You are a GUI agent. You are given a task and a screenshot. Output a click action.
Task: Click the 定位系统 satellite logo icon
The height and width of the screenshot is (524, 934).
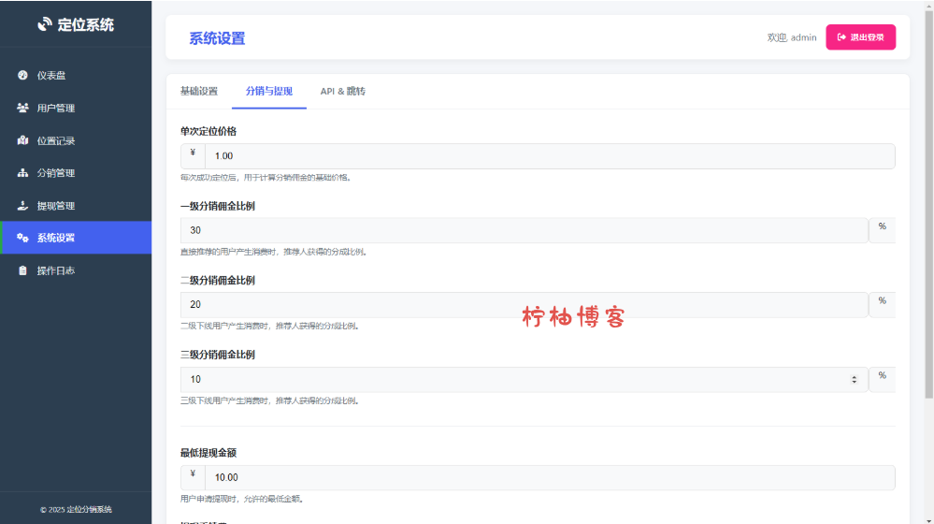coord(45,24)
